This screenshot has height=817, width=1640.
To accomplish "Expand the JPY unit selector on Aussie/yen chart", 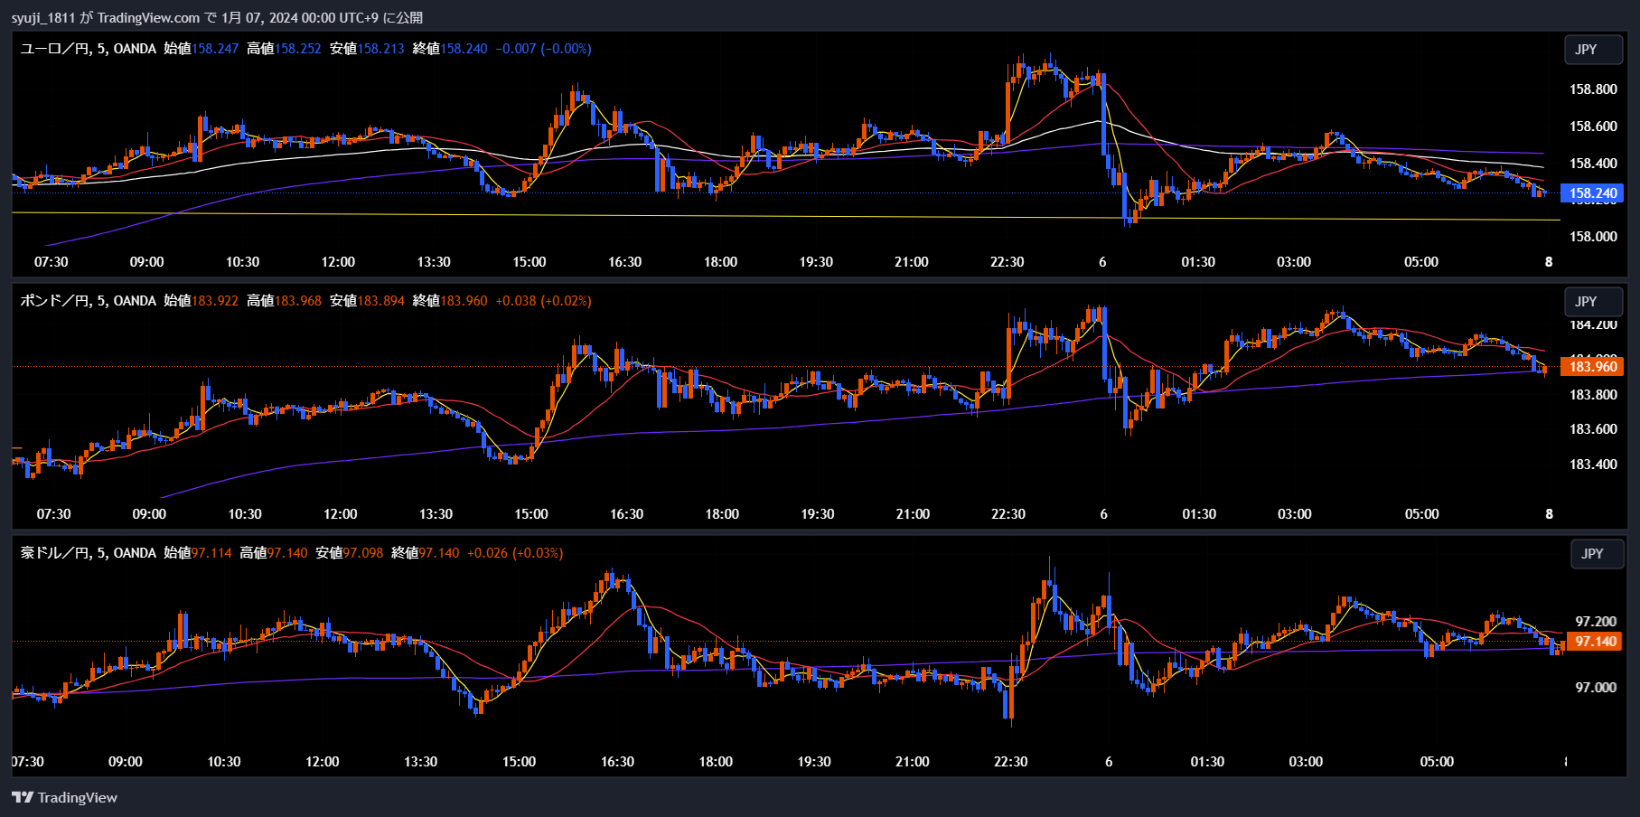I will pyautogui.click(x=1592, y=554).
